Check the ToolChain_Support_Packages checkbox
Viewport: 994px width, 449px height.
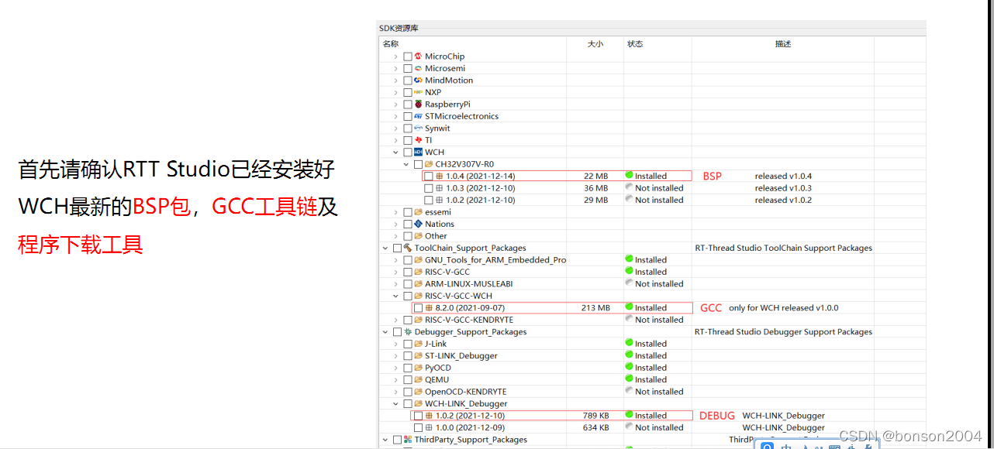398,248
